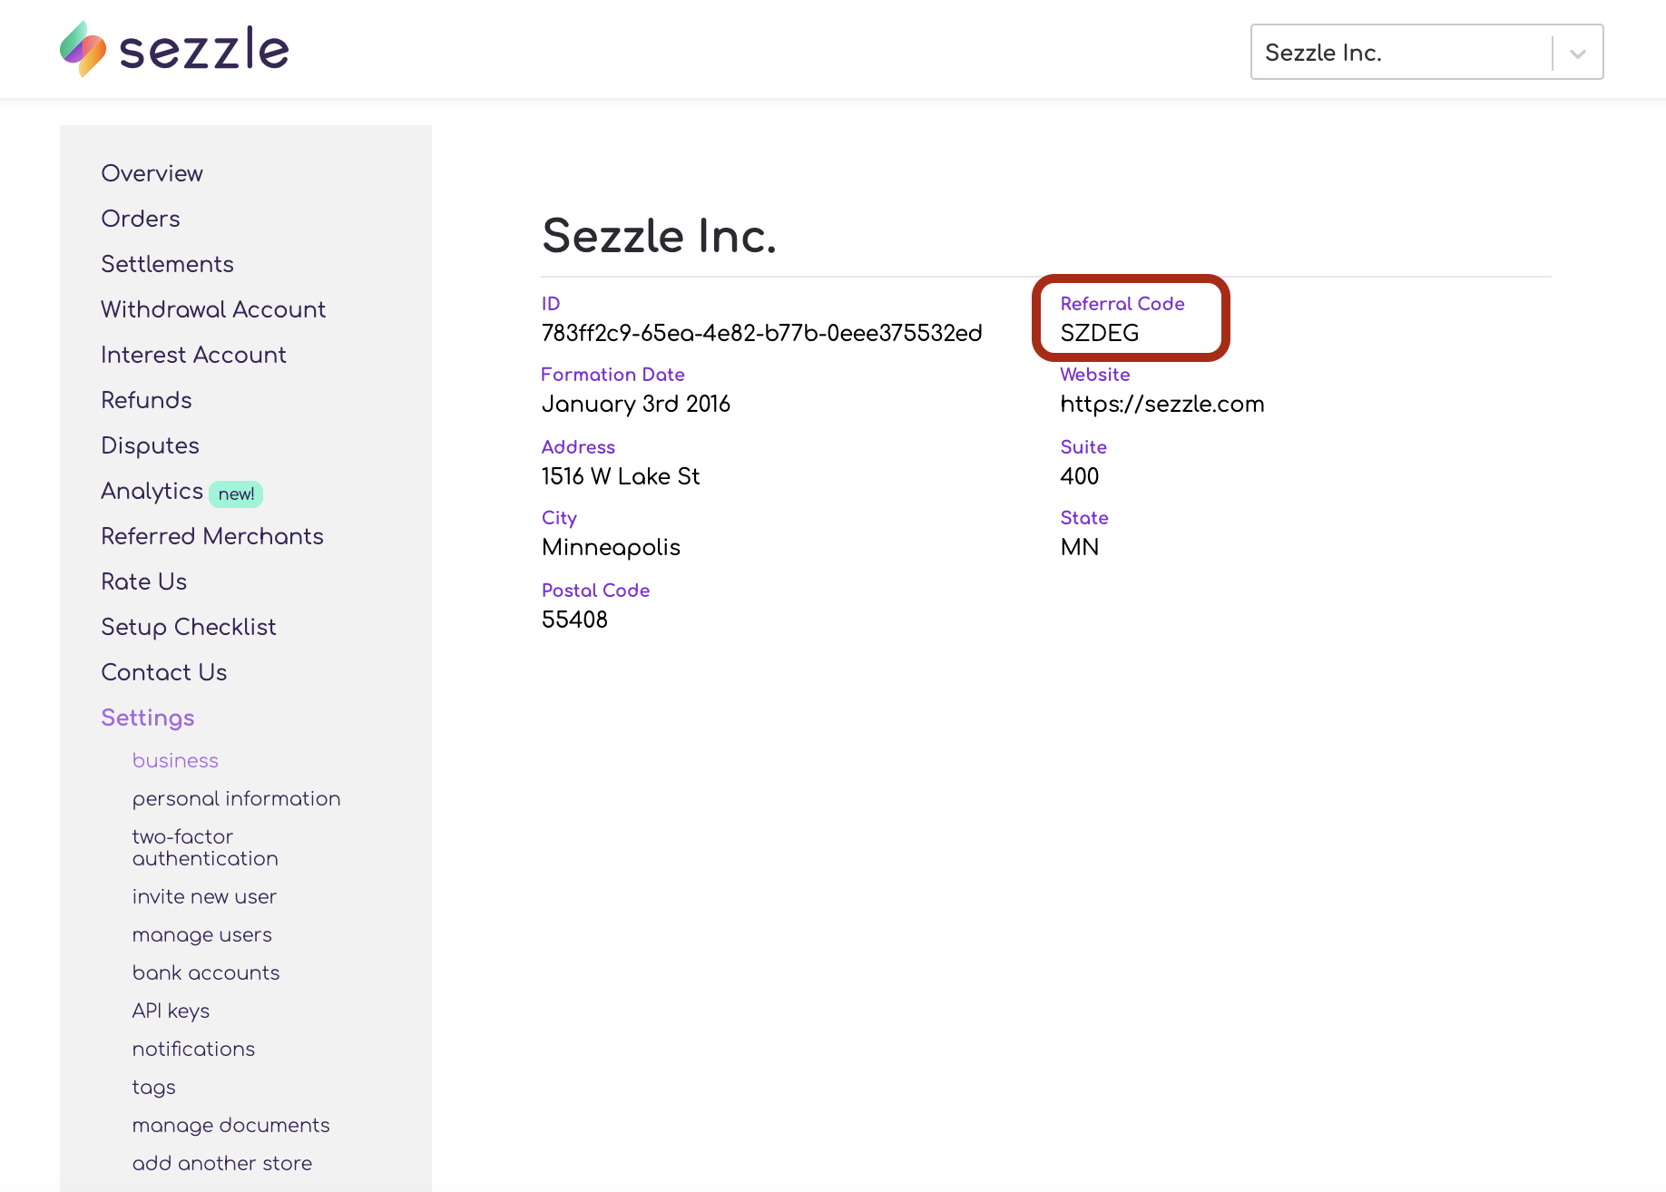
Task: Navigate to Settlements
Action: 167,264
